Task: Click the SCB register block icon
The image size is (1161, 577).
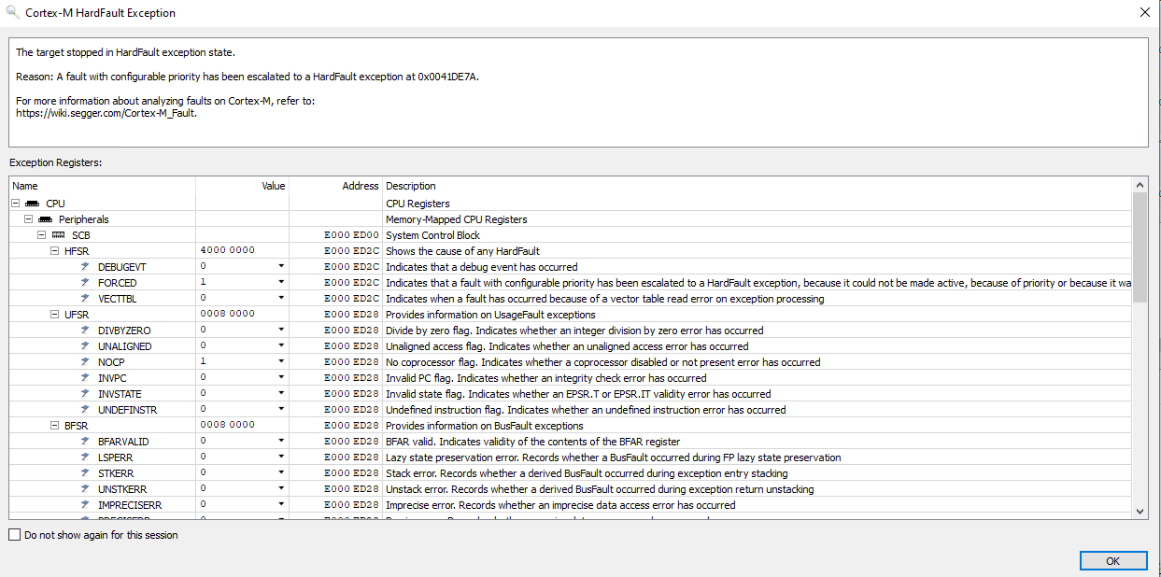Action: pos(58,235)
